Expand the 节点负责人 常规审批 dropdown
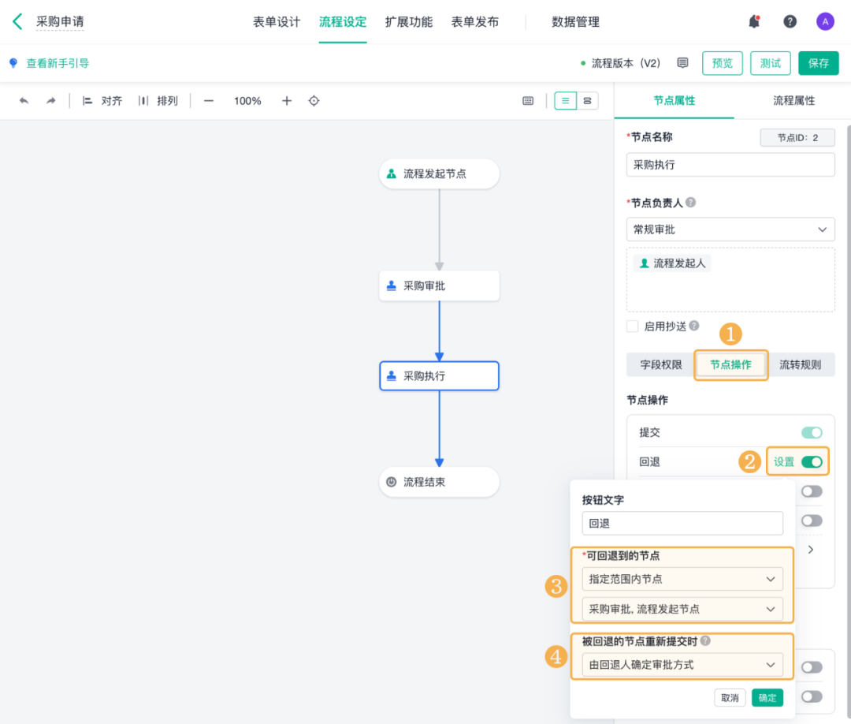Screen dimensions: 851x724 (730, 230)
